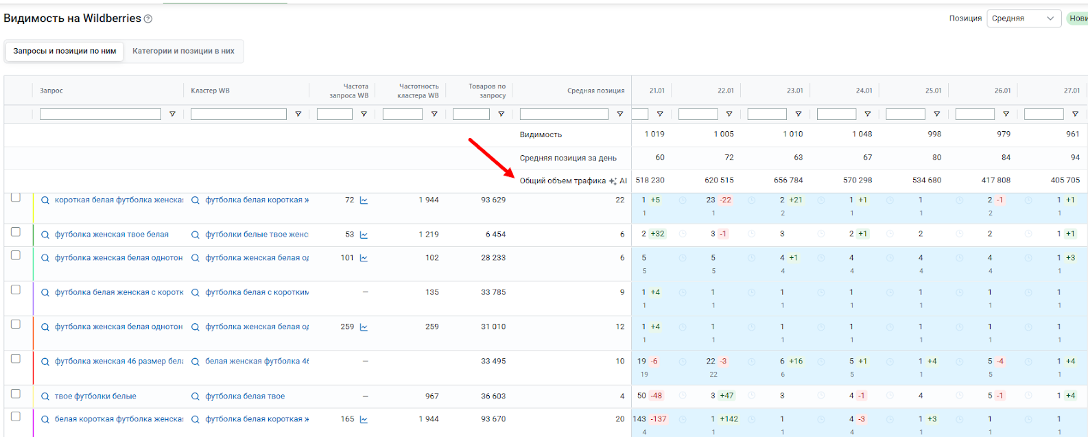
Task: Open filter dropdown for Товаров по запросу column
Action: tap(501, 115)
